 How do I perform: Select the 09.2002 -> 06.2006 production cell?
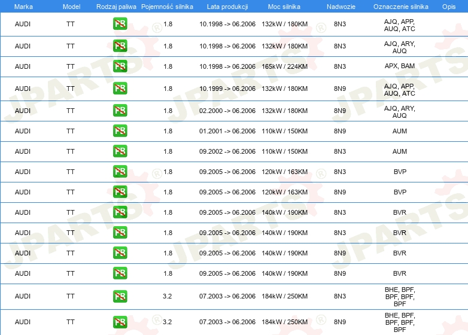[227, 151]
